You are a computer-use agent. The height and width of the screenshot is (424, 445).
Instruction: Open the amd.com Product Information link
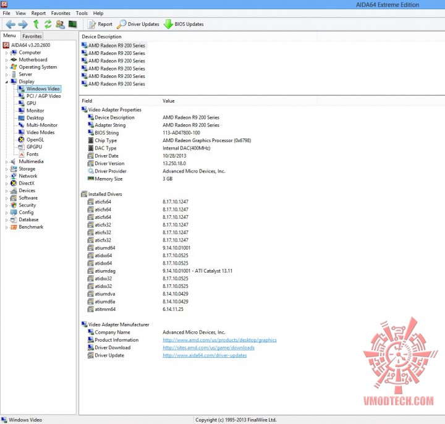219,340
